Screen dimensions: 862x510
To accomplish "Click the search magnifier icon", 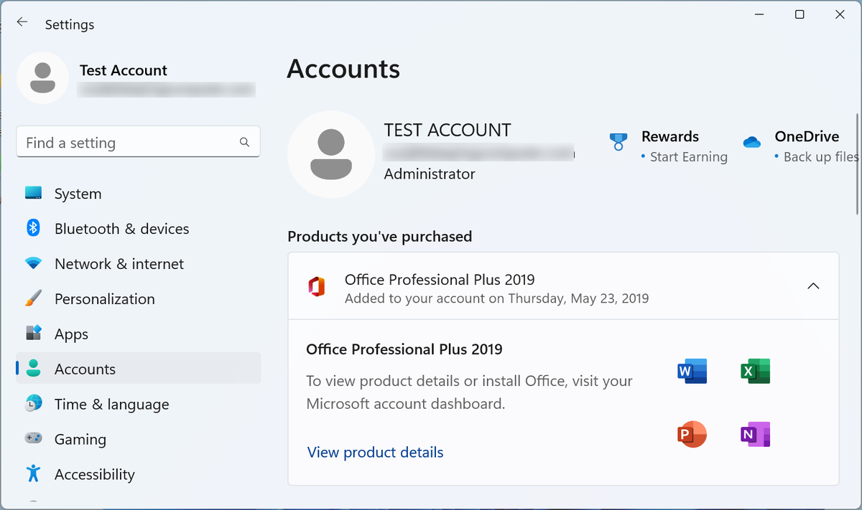I will tap(244, 142).
